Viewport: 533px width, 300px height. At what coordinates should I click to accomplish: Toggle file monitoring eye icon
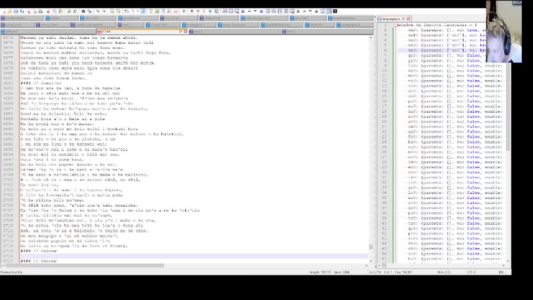coord(184,11)
